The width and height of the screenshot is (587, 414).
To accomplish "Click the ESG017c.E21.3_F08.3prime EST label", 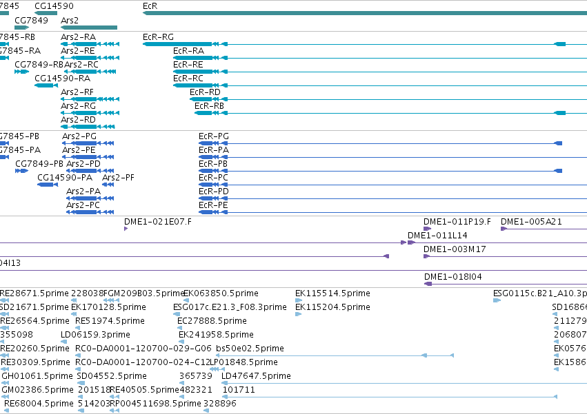I will pyautogui.click(x=230, y=308).
